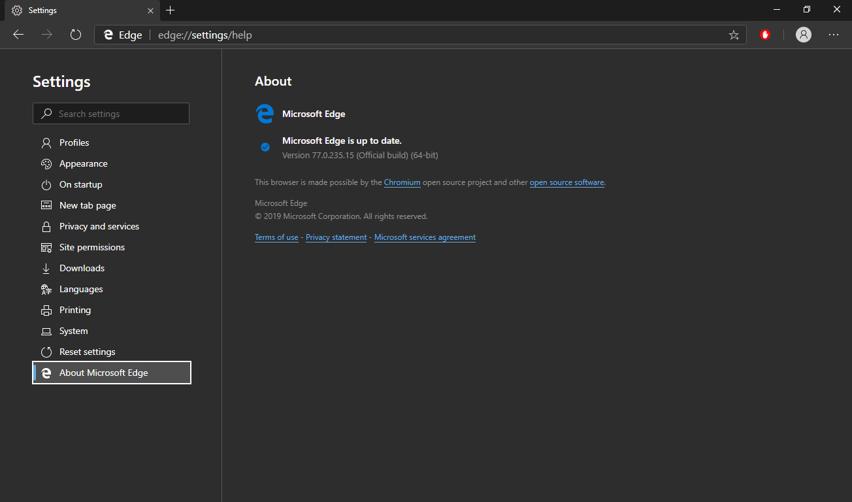The width and height of the screenshot is (852, 502).
Task: Open Microsoft services agreement link
Action: coord(425,237)
